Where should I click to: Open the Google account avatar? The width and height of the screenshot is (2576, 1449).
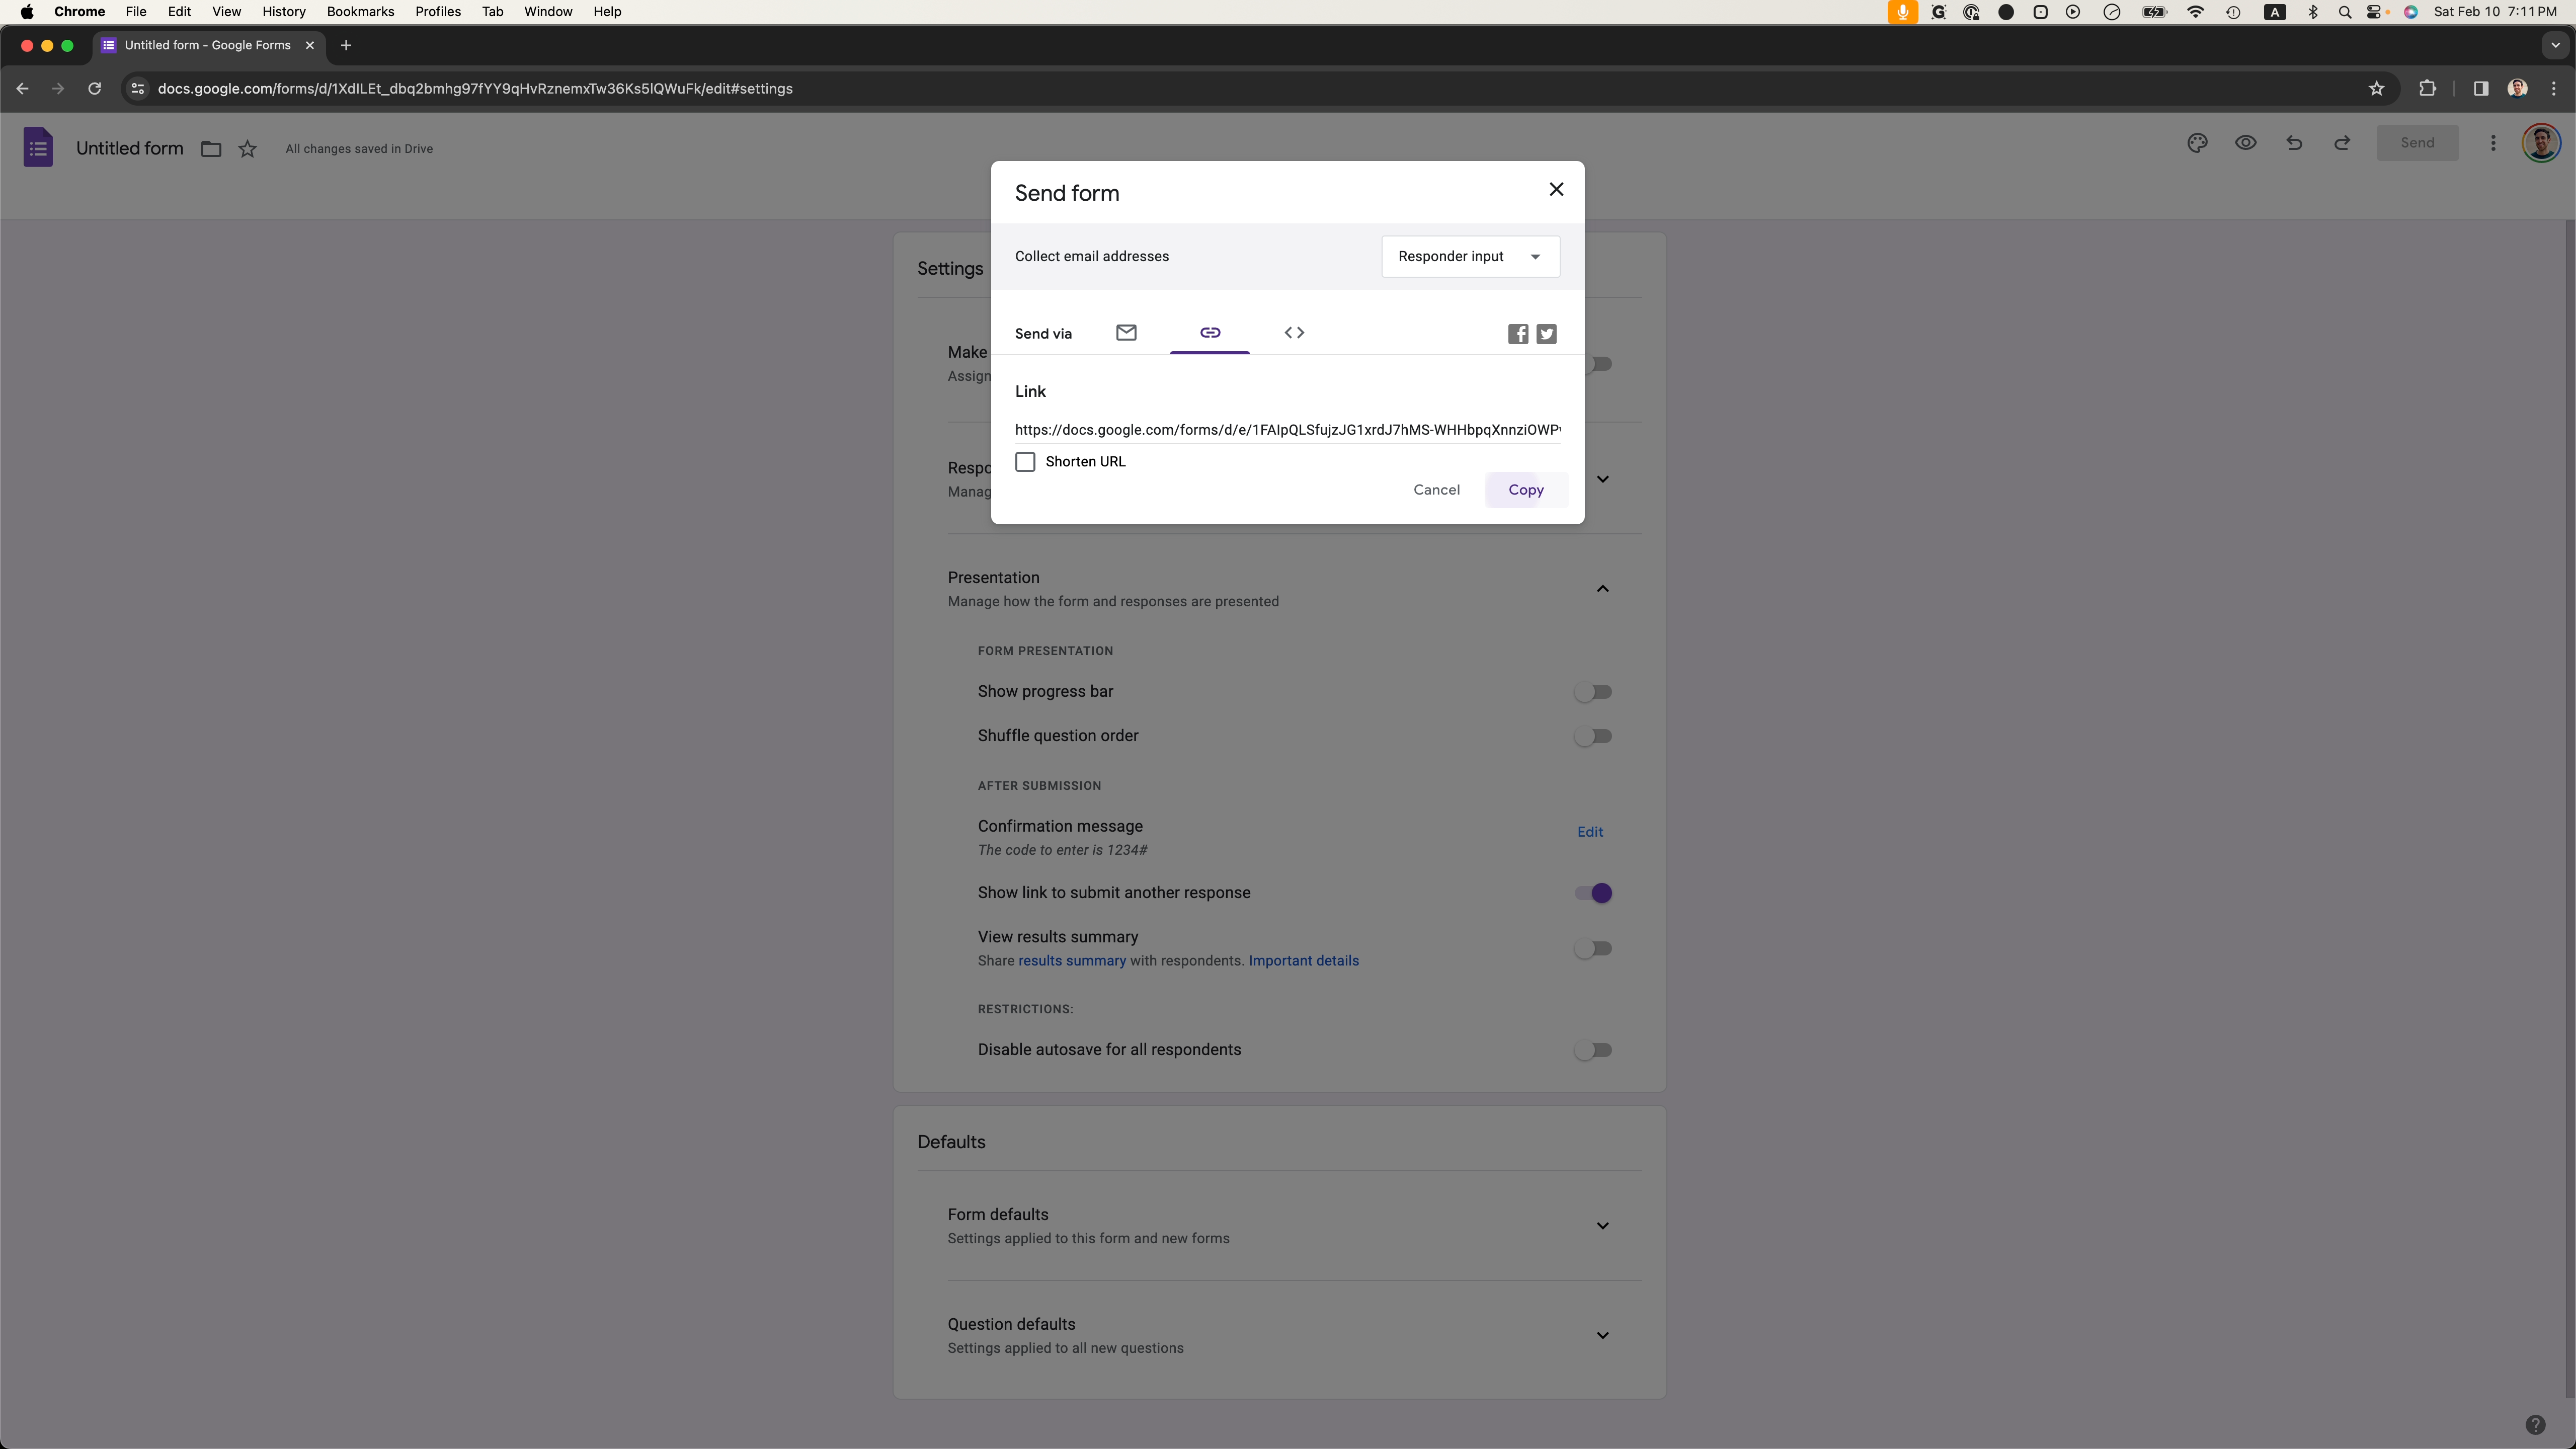point(2541,143)
